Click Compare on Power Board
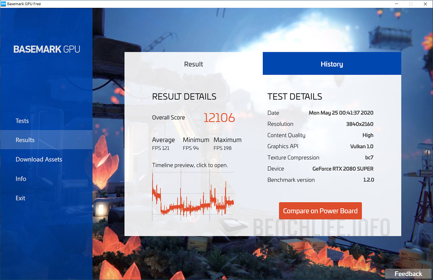Image resolution: width=433 pixels, height=280 pixels. 320,211
